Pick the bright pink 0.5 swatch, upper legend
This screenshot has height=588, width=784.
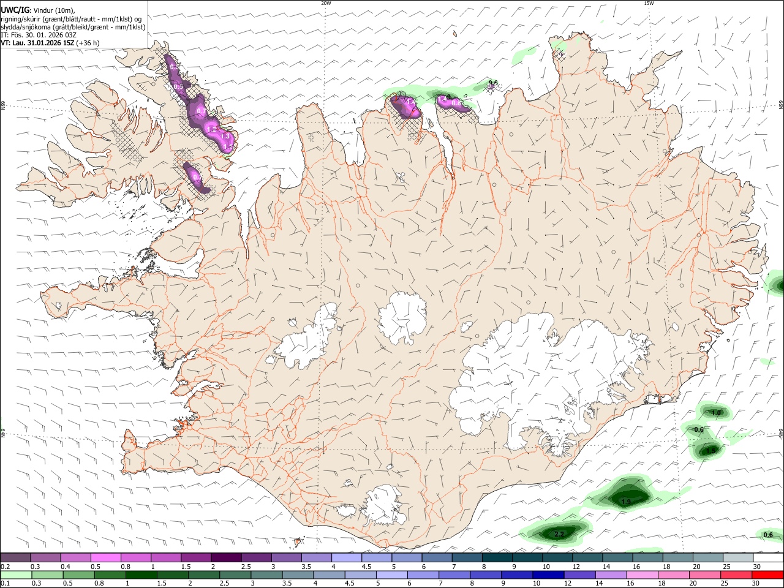point(105,557)
